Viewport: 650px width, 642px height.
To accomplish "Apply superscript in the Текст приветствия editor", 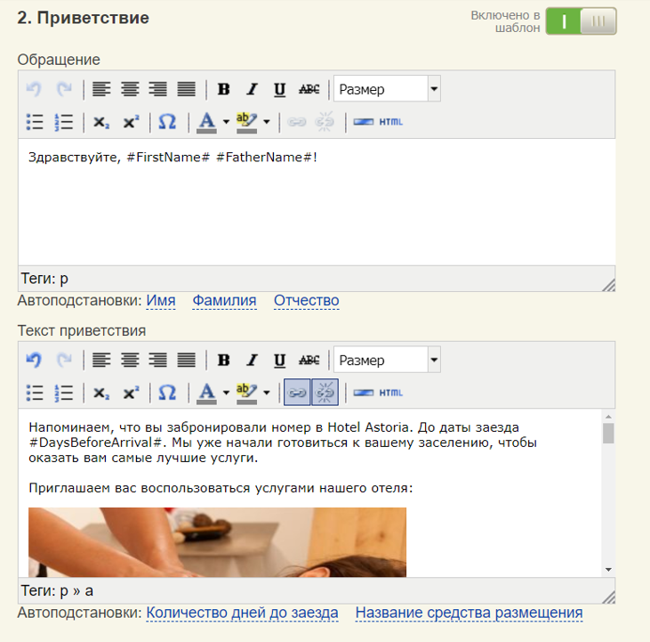I will pyautogui.click(x=131, y=393).
